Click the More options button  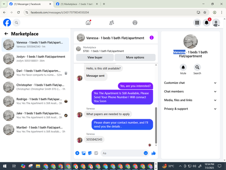click(x=135, y=58)
